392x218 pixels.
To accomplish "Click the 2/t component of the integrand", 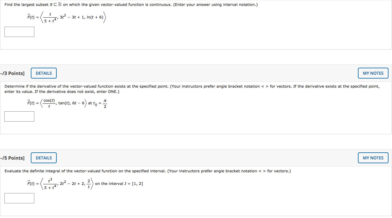I will coord(89,183).
